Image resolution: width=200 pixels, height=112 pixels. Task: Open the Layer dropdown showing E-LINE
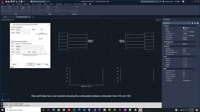[29, 49]
